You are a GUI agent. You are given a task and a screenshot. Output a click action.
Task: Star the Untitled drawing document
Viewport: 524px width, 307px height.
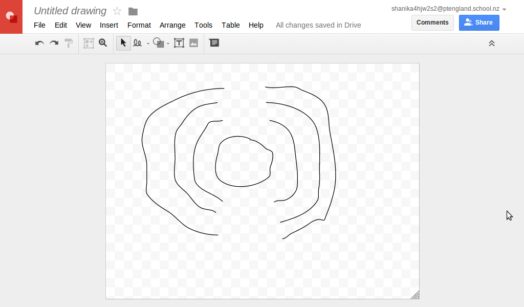coord(117,11)
